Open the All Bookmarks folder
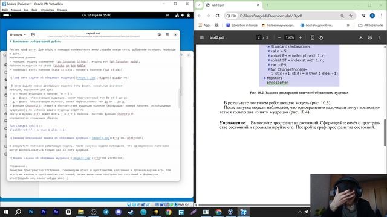Viewport: 387px width, 217px height. [x=371, y=25]
